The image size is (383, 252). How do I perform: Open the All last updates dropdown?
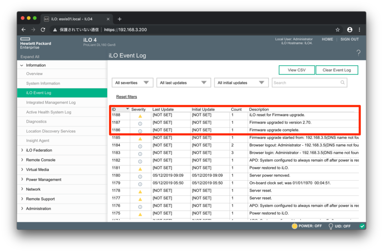pos(183,82)
